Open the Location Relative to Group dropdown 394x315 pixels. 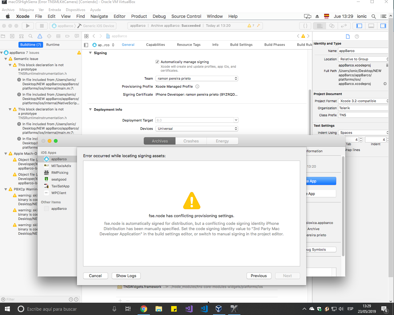tap(363, 59)
